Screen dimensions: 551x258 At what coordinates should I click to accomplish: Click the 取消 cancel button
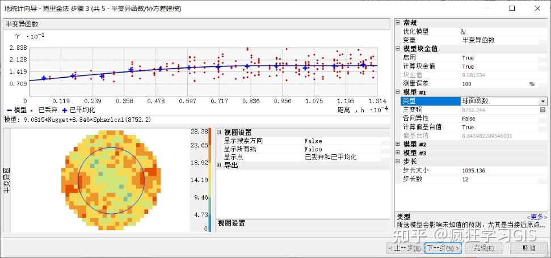528,248
